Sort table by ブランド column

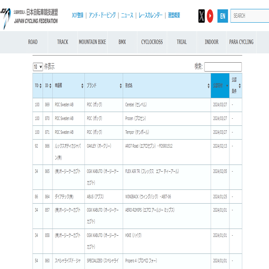coord(104,86)
